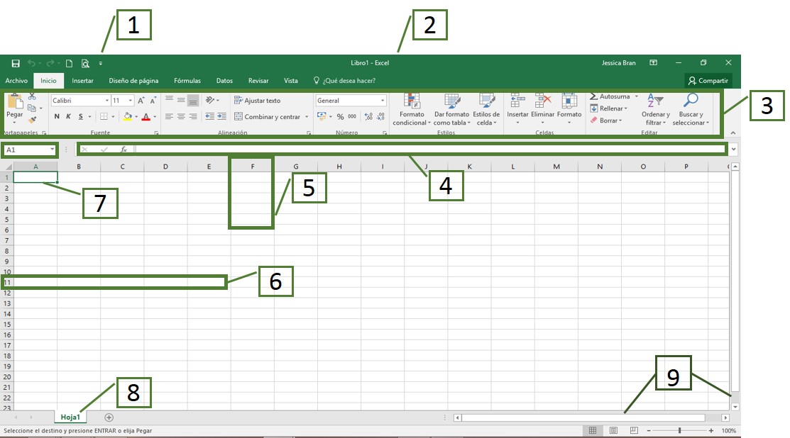Image resolution: width=790 pixels, height=438 pixels.
Task: Toggle Ajustar texto wrap text
Action: pos(258,101)
